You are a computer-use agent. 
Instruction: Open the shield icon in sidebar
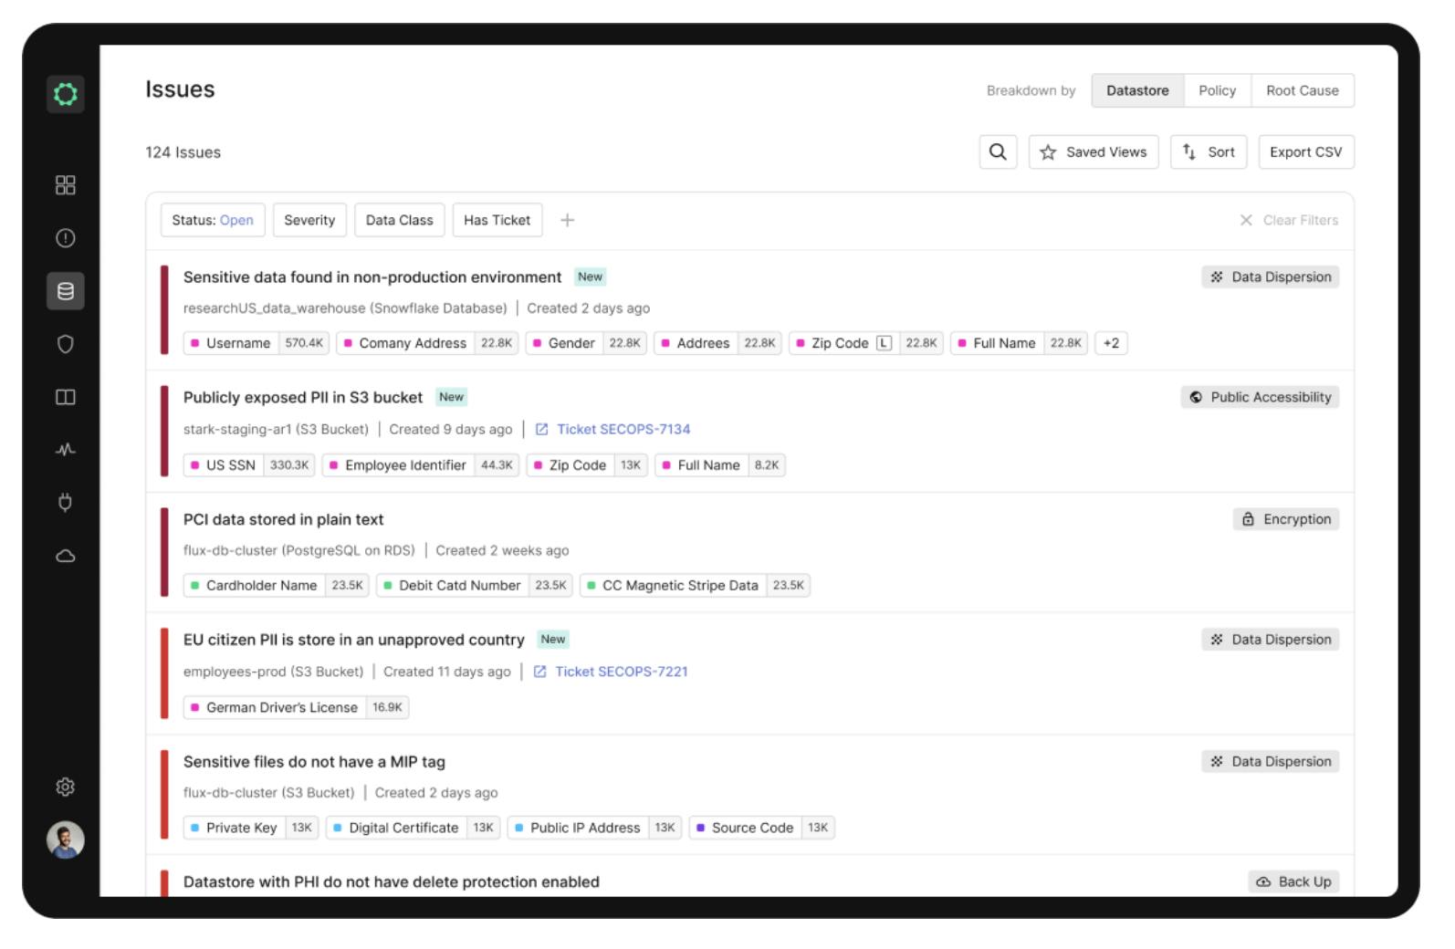click(x=66, y=344)
